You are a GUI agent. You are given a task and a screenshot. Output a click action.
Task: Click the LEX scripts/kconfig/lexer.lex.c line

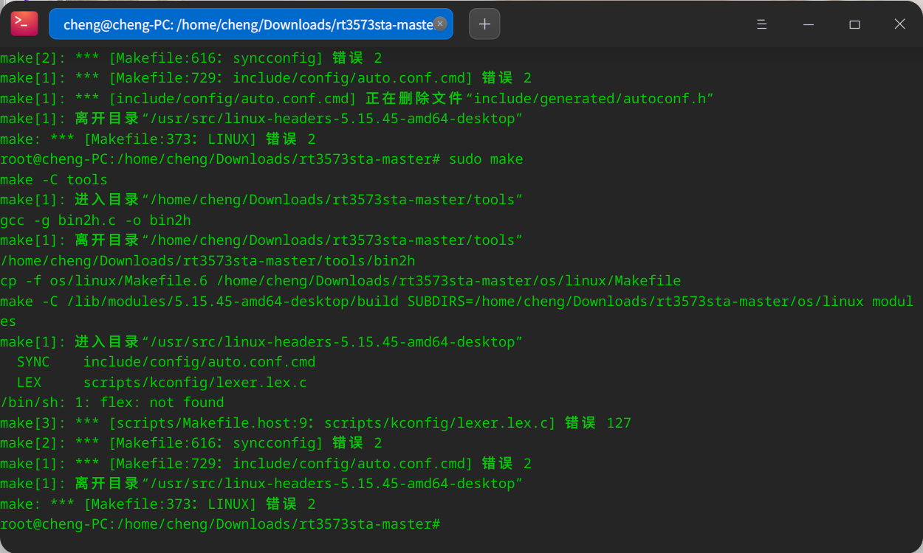click(x=162, y=383)
